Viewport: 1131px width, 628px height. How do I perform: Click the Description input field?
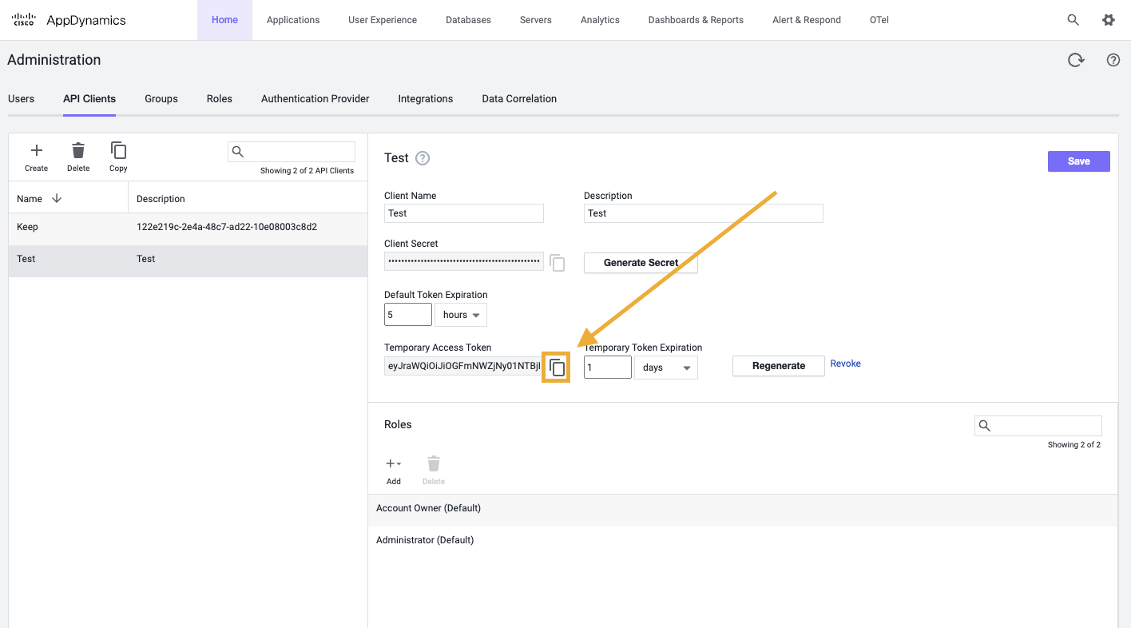(704, 213)
